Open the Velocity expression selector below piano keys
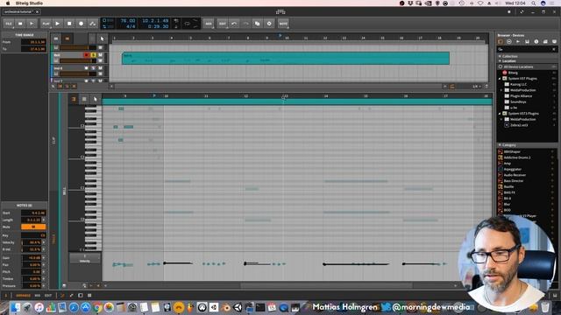 85,259
